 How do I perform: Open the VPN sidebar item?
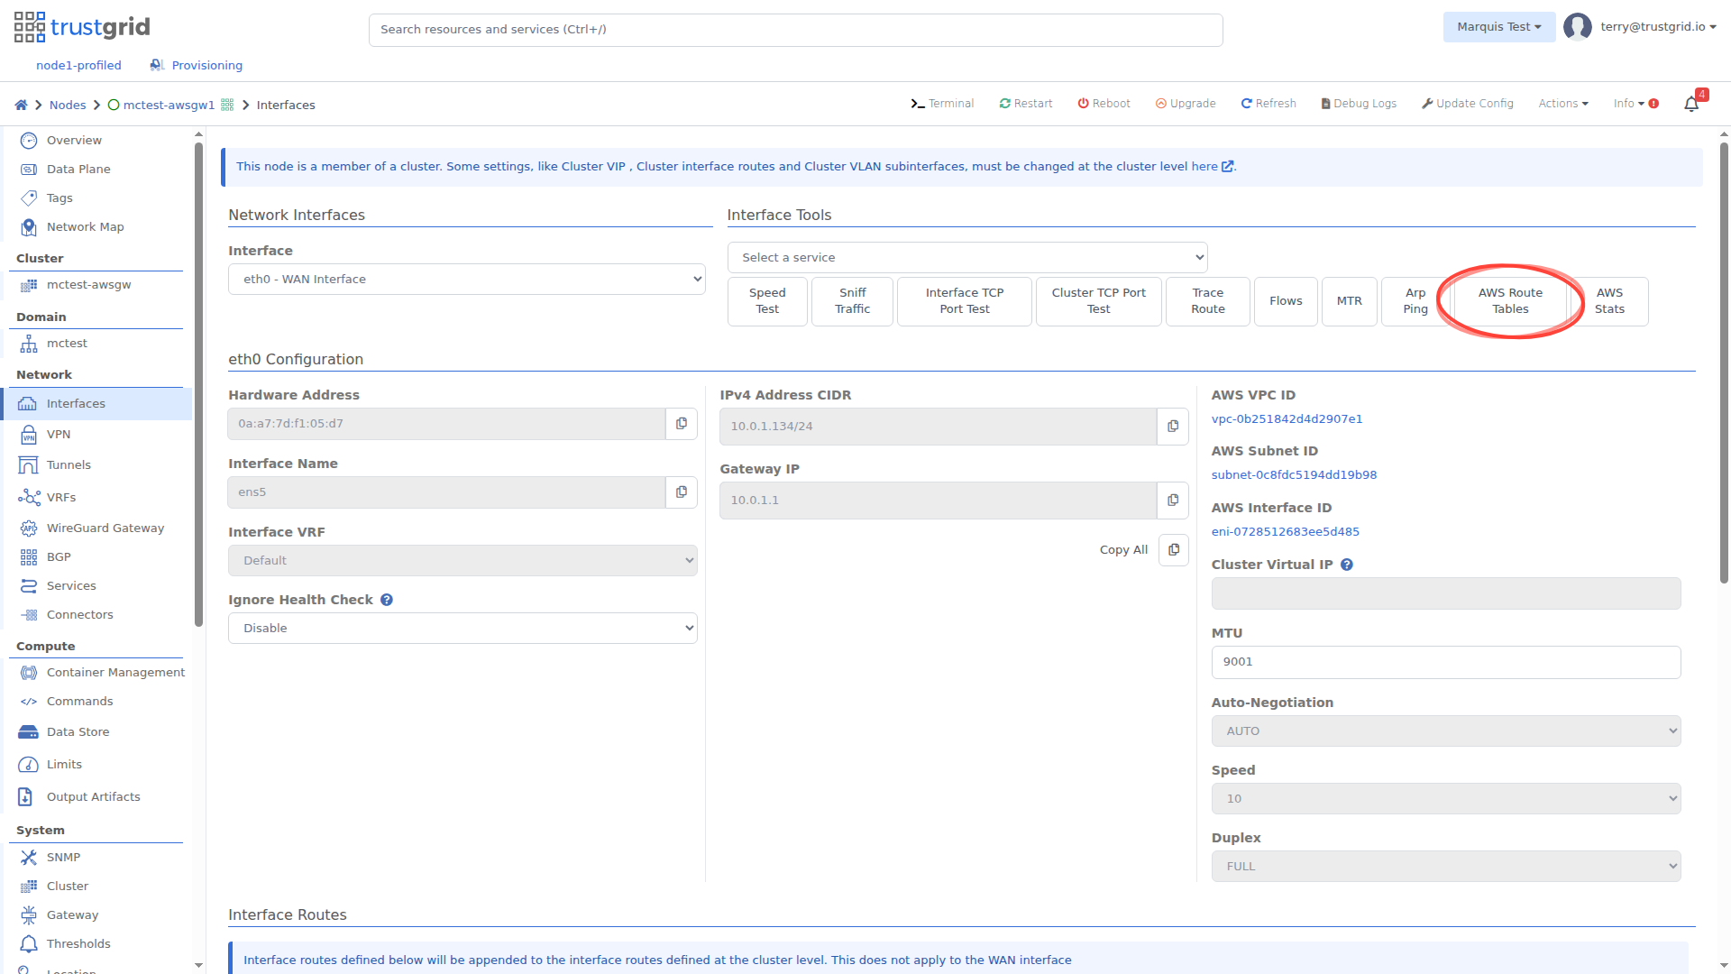click(x=59, y=435)
